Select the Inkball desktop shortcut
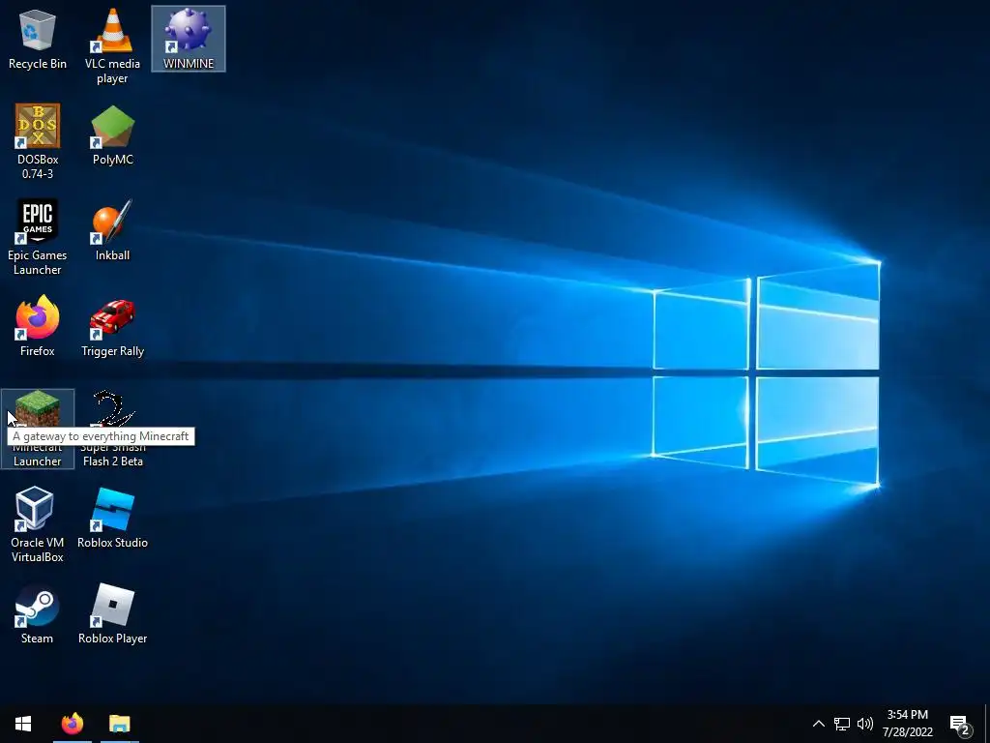The image size is (990, 743). pyautogui.click(x=112, y=230)
